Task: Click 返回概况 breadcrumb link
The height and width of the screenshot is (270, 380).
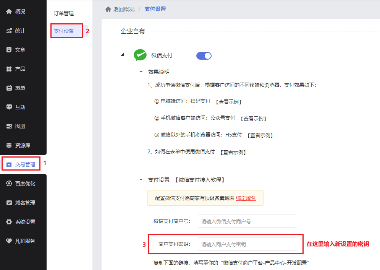Action: (124, 9)
